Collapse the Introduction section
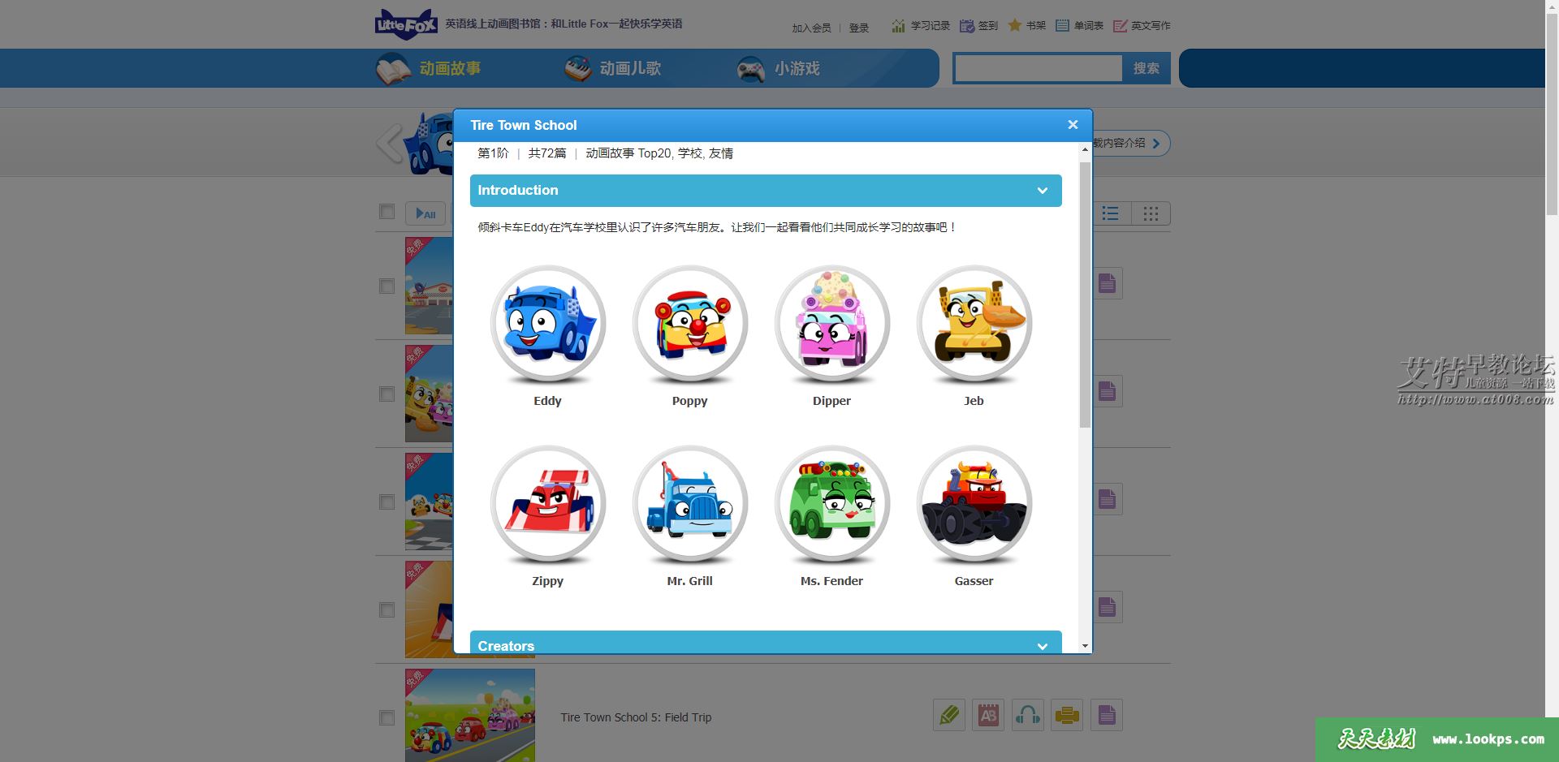Screen dimensions: 1559x762 [x=1043, y=190]
